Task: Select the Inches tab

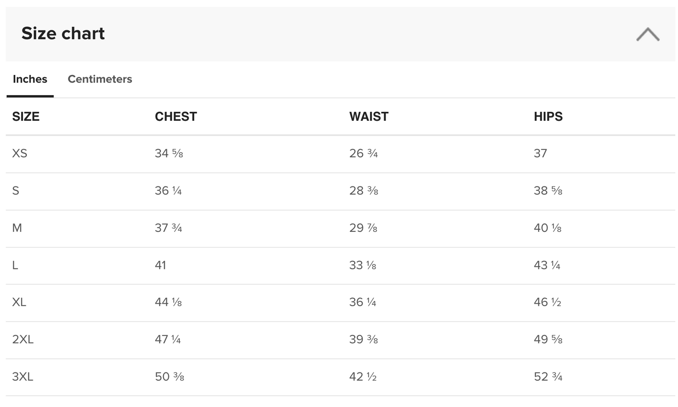Action: pyautogui.click(x=30, y=79)
